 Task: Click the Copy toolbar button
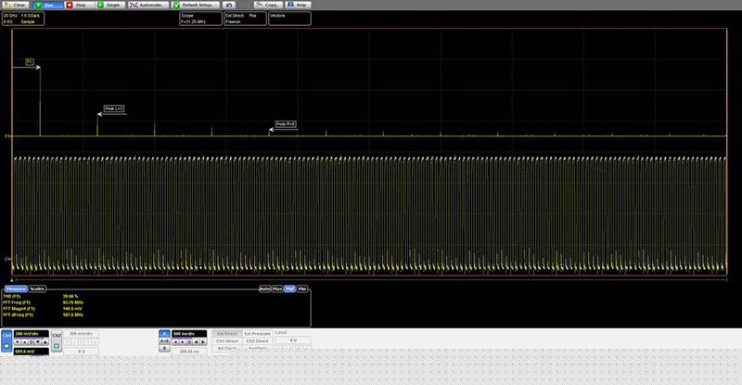[x=270, y=5]
